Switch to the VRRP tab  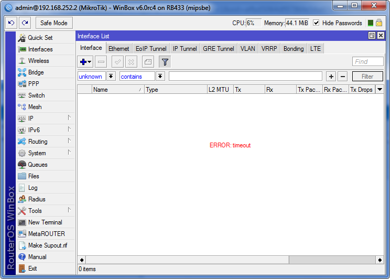point(269,49)
